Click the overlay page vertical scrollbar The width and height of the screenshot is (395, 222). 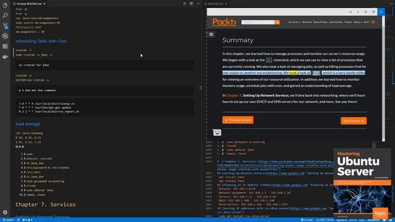(383, 78)
